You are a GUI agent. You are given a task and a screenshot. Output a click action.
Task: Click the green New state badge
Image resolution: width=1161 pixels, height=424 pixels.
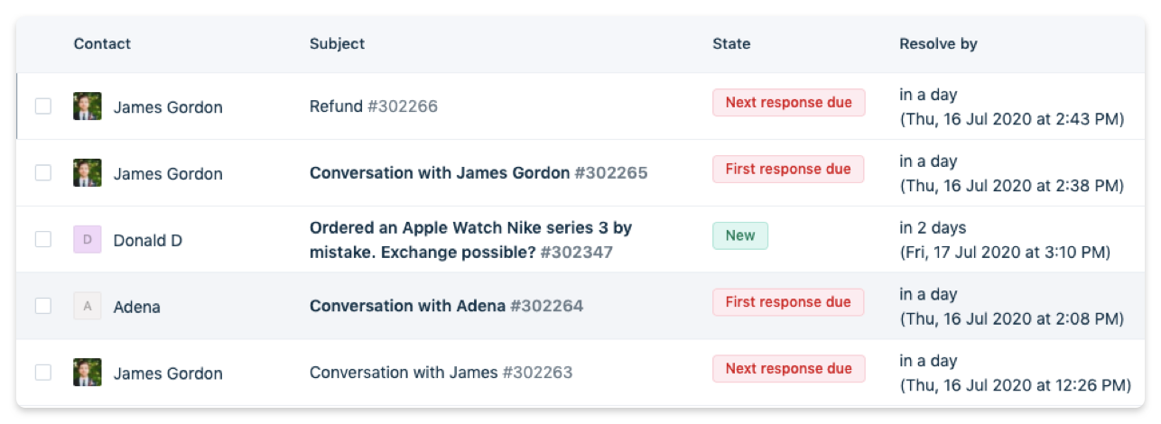coord(740,235)
